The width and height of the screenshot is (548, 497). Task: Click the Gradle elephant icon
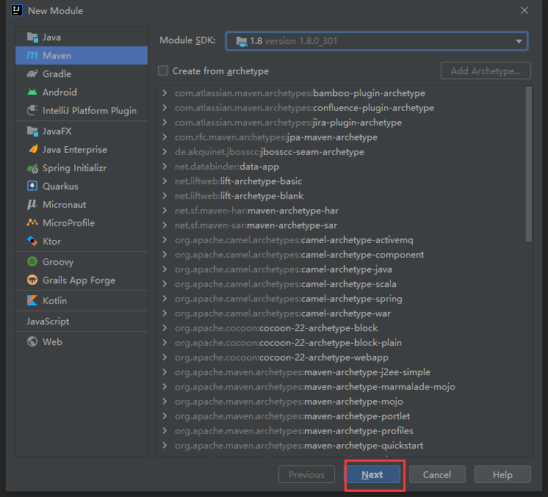32,73
